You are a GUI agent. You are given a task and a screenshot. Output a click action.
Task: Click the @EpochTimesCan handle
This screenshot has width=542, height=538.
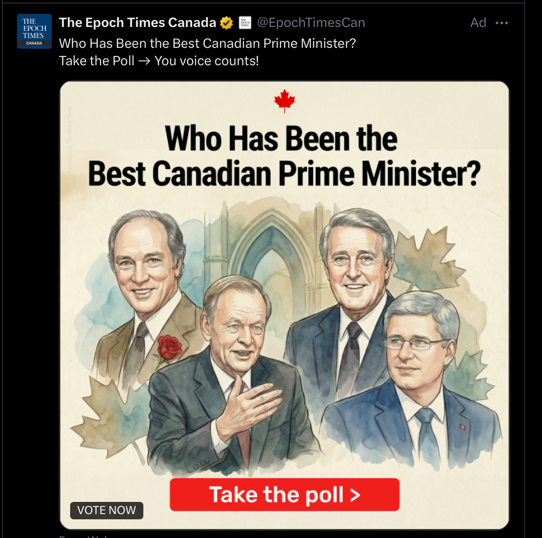coord(311,23)
